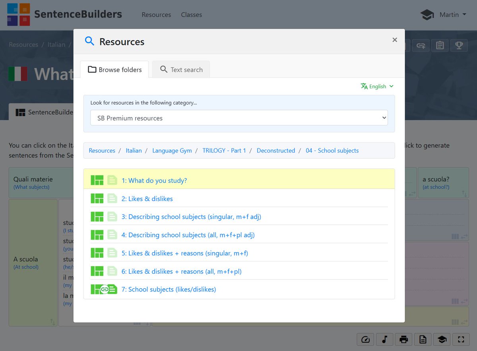The image size is (477, 351).
Task: Click the speedometer button in bottom toolbar
Action: [366, 339]
